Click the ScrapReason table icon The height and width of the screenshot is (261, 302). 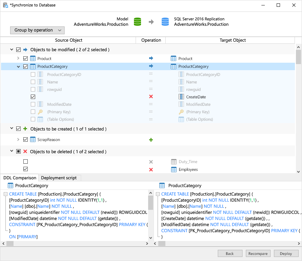[x=33, y=140]
